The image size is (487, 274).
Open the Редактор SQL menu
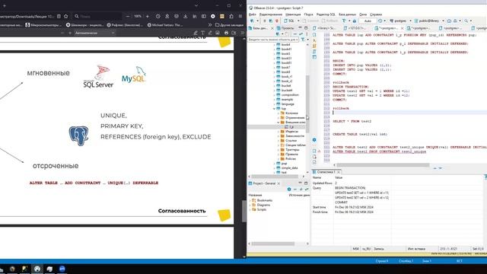pyautogui.click(x=326, y=14)
